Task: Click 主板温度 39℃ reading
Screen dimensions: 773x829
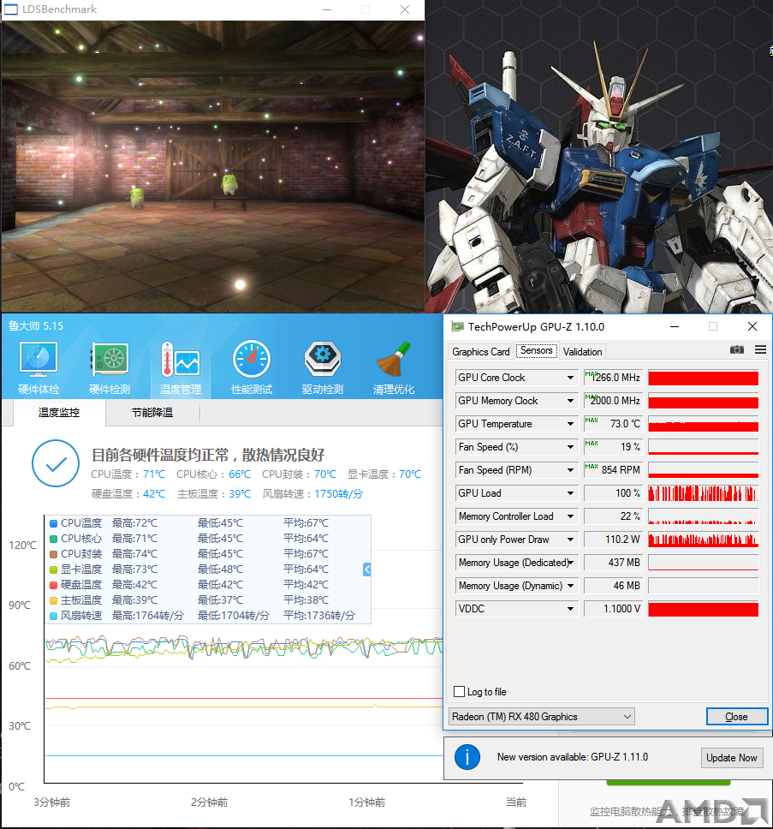Action: 214,494
